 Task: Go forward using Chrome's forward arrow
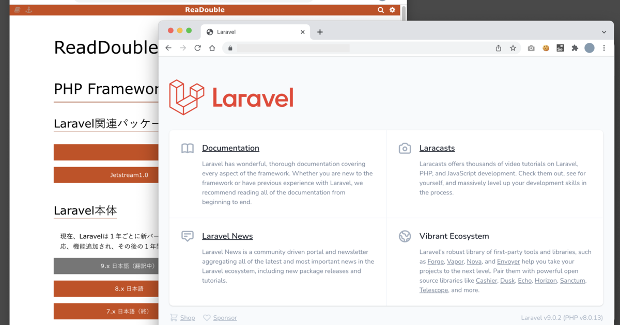pos(183,48)
